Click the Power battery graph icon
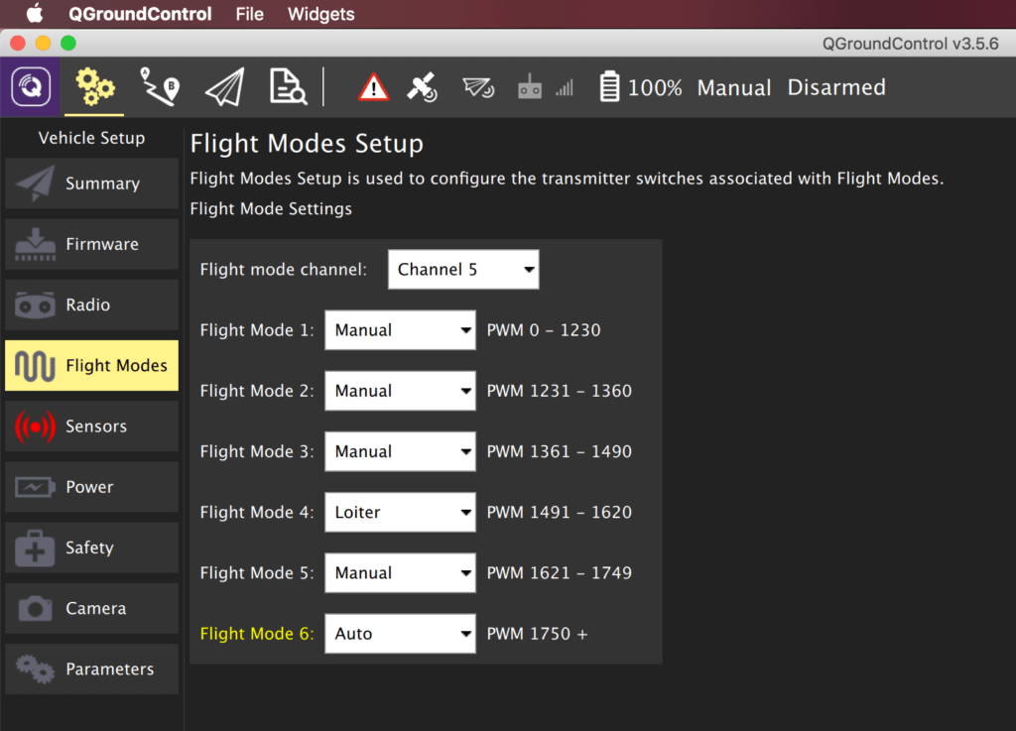This screenshot has width=1016, height=731. click(x=35, y=487)
